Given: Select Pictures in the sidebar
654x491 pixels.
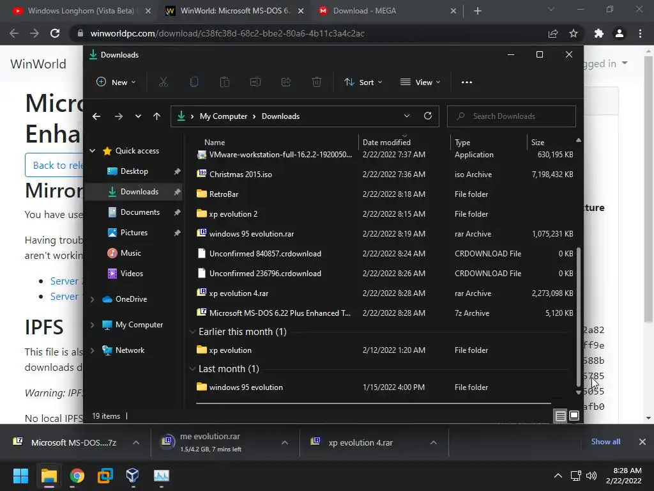Looking at the screenshot, I should coord(134,233).
